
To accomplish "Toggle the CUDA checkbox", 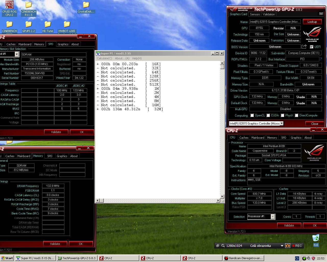I will pyautogui.click(x=268, y=115).
